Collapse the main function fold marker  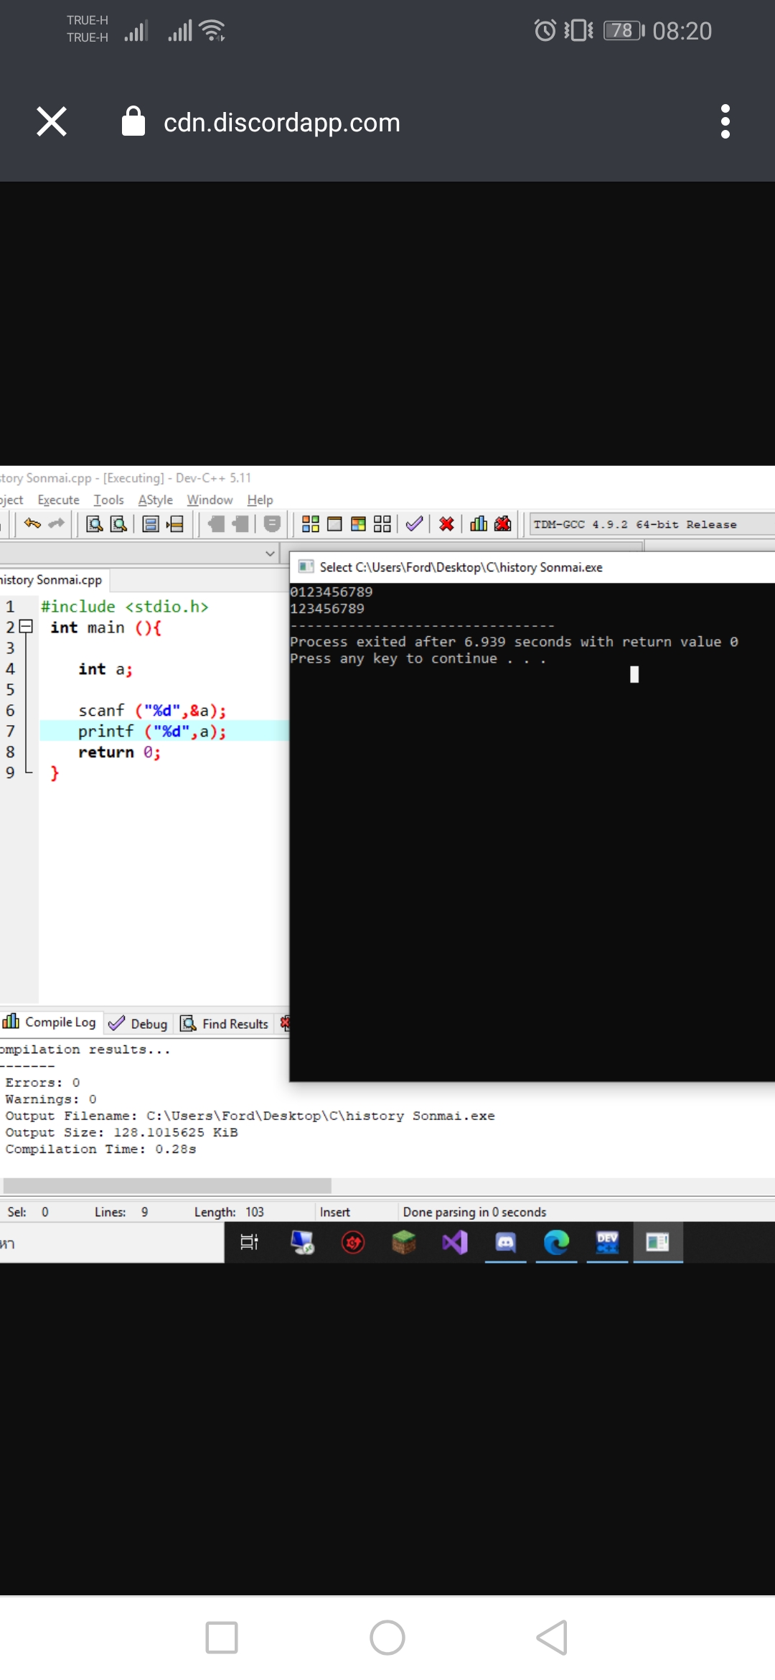coord(26,627)
